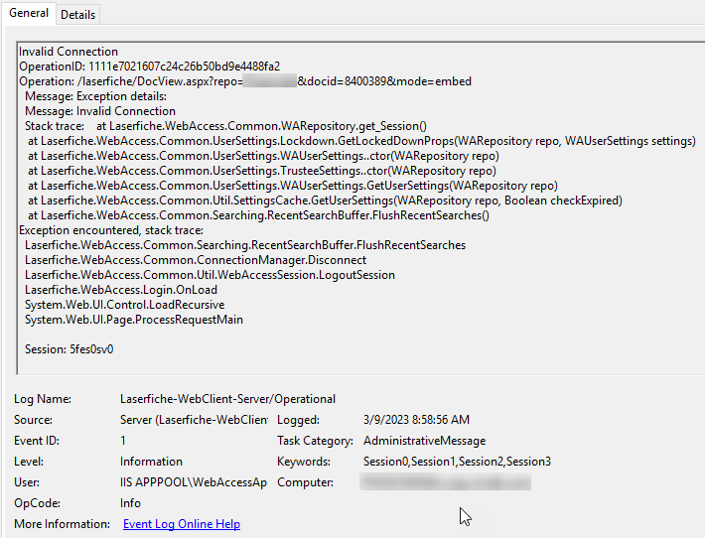Click the User value IIS APPPOOL\WebAccessAp
The image size is (705, 538).
pos(194,482)
